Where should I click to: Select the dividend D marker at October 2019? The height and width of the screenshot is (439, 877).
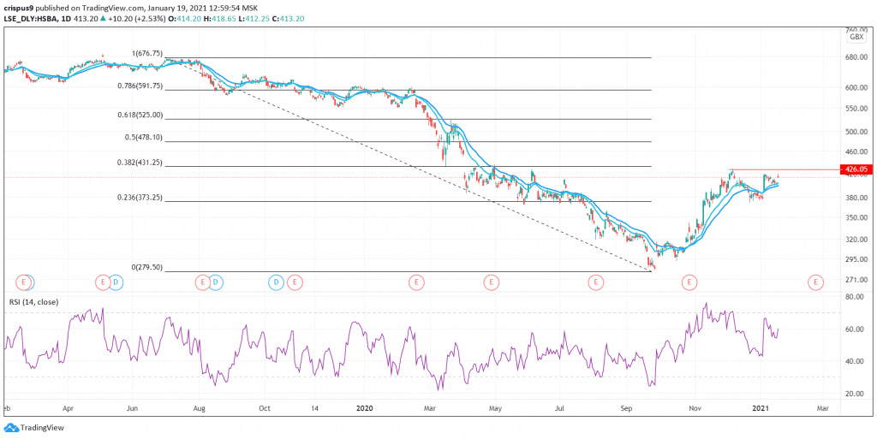(277, 282)
